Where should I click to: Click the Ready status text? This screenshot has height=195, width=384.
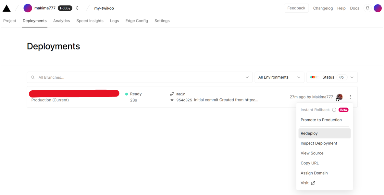pyautogui.click(x=136, y=94)
